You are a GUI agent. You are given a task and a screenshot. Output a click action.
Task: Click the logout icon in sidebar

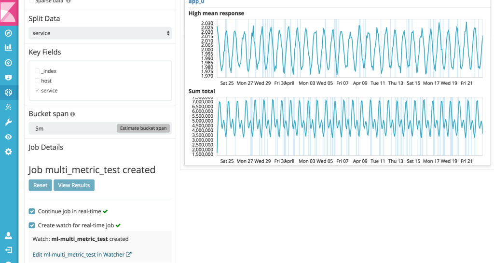9,250
